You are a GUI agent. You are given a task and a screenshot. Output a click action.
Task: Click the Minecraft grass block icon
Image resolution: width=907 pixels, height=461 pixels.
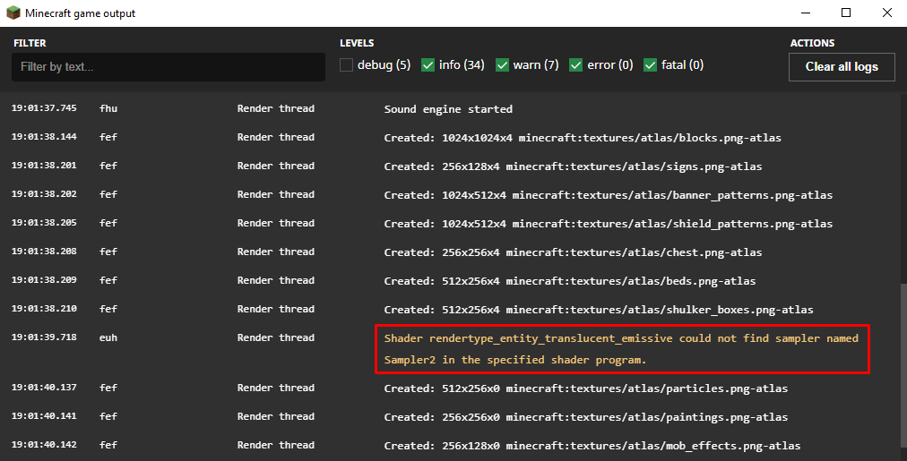13,13
